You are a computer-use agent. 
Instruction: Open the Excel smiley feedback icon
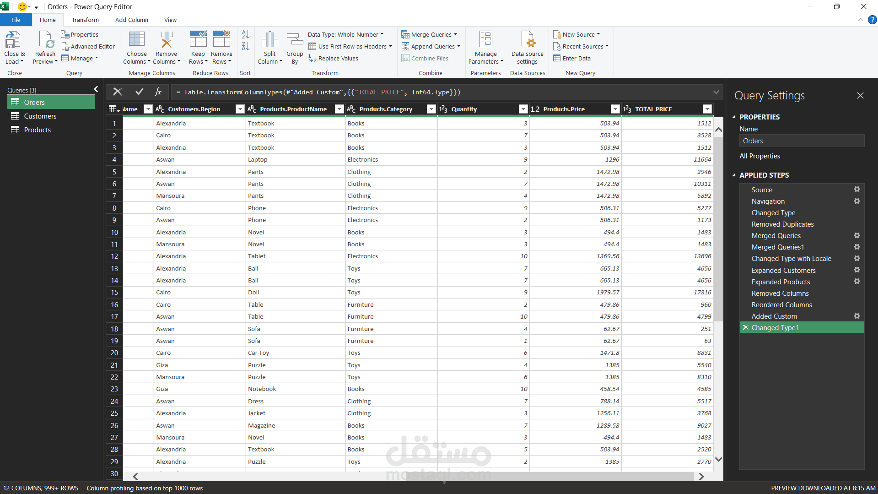pyautogui.click(x=22, y=6)
